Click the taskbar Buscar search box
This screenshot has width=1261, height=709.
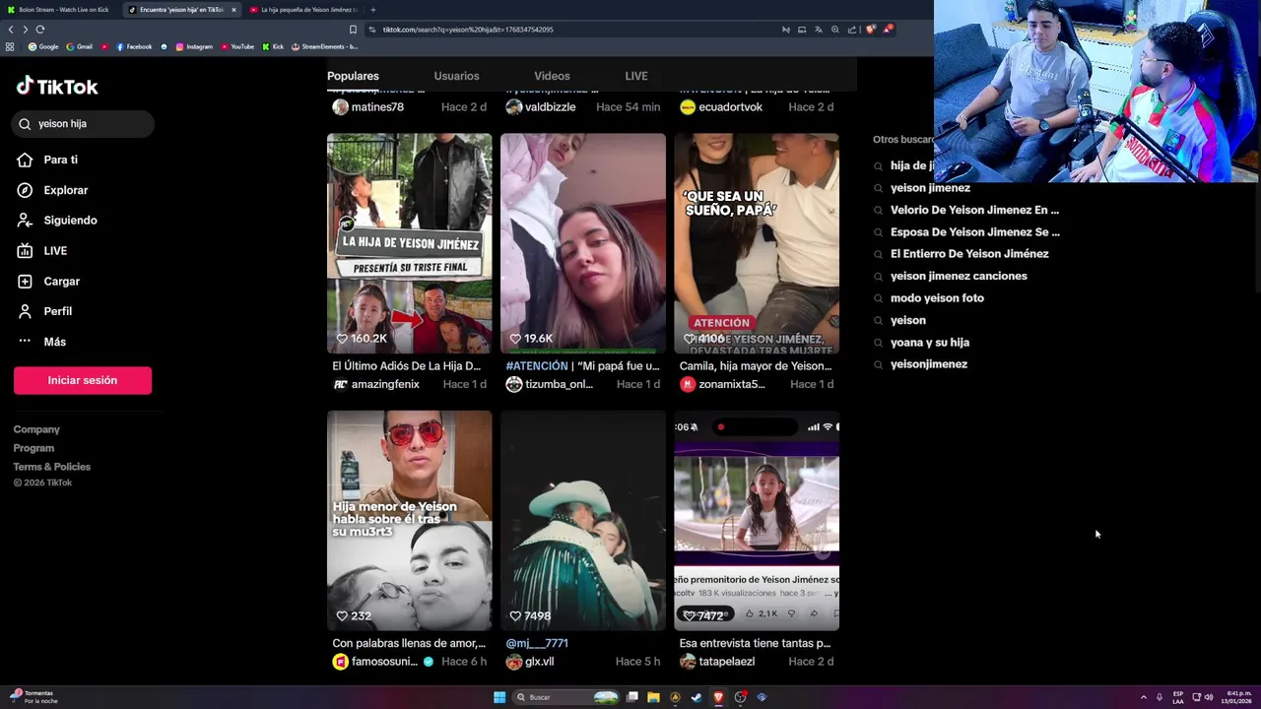pyautogui.click(x=566, y=697)
